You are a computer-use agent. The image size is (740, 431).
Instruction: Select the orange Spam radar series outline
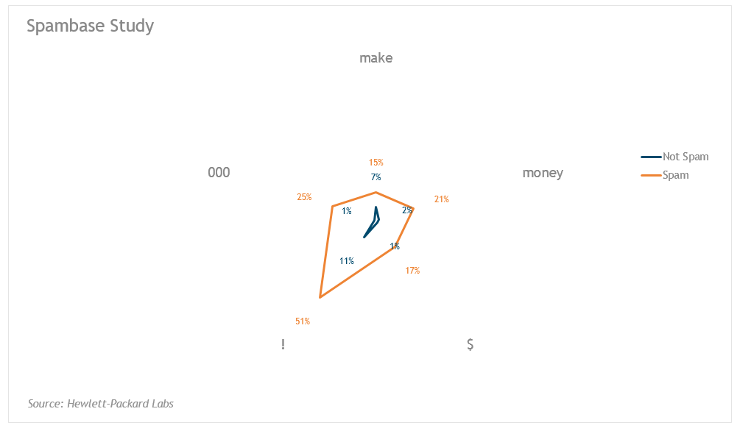tap(356, 272)
